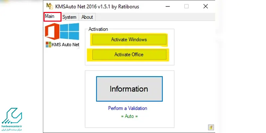Minimize the KMSAuto Net window
The width and height of the screenshot is (266, 133).
(168, 6)
